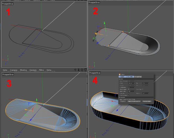The image size is (174, 138).
Task: Click the Nuova Trasformazione button
Action: pyautogui.click(x=134, y=101)
